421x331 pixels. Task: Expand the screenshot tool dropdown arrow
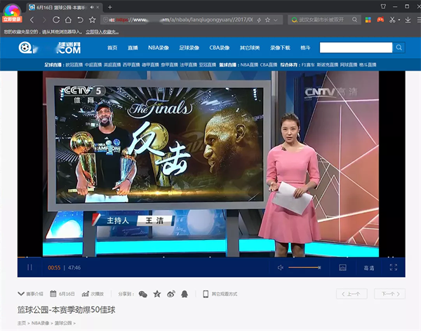tap(399, 20)
